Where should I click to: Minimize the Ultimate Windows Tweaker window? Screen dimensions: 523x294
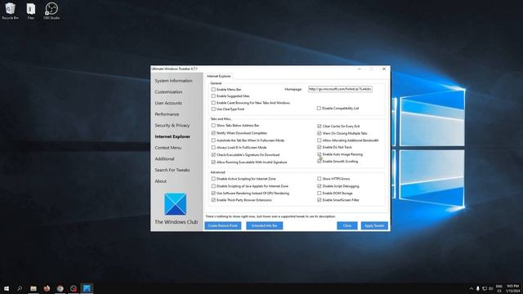tap(360, 69)
